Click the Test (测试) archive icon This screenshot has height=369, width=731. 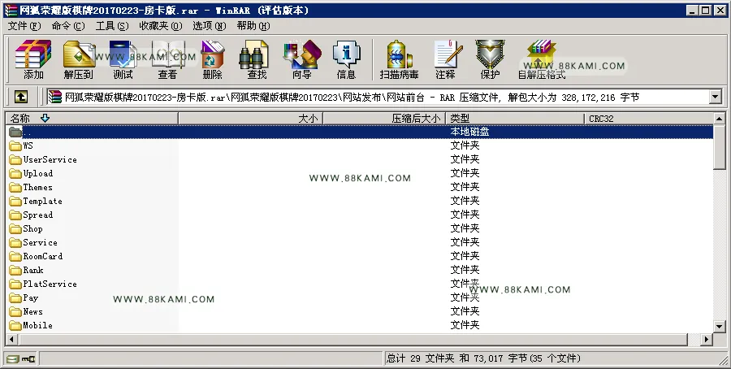pyautogui.click(x=123, y=59)
